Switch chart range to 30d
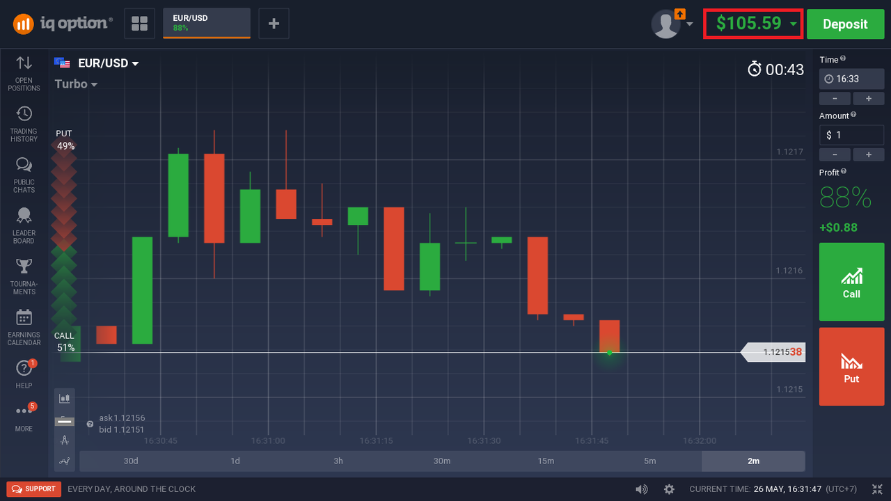 point(131,461)
